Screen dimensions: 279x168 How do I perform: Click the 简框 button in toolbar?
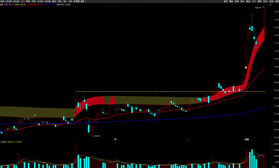[259, 2]
